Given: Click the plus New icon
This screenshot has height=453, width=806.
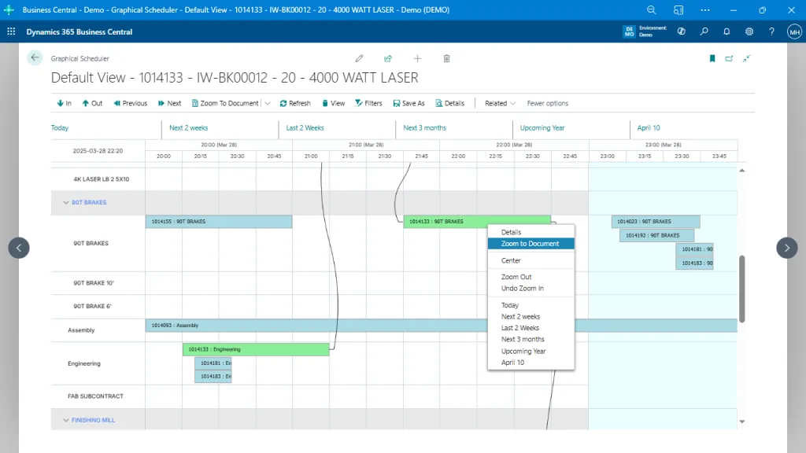Looking at the screenshot, I should tap(417, 58).
